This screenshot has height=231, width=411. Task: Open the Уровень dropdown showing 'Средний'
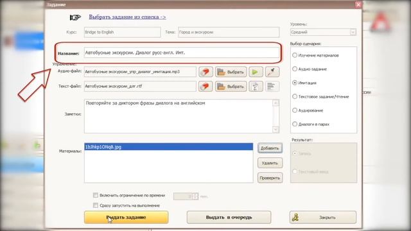323,32
